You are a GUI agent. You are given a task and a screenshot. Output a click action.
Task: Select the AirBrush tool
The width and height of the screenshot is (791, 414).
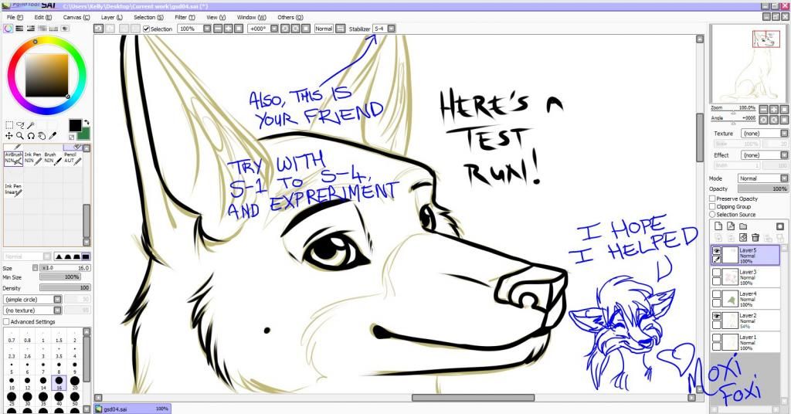pos(14,158)
